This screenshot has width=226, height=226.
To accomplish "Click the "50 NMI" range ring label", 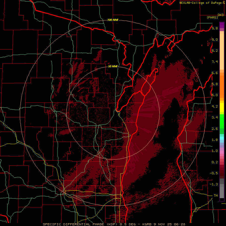I will click(113, 66).
